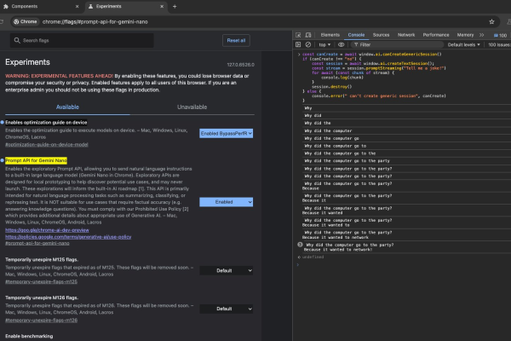Open the Default levels dropdown
This screenshot has width=511, height=341.
pos(463,44)
